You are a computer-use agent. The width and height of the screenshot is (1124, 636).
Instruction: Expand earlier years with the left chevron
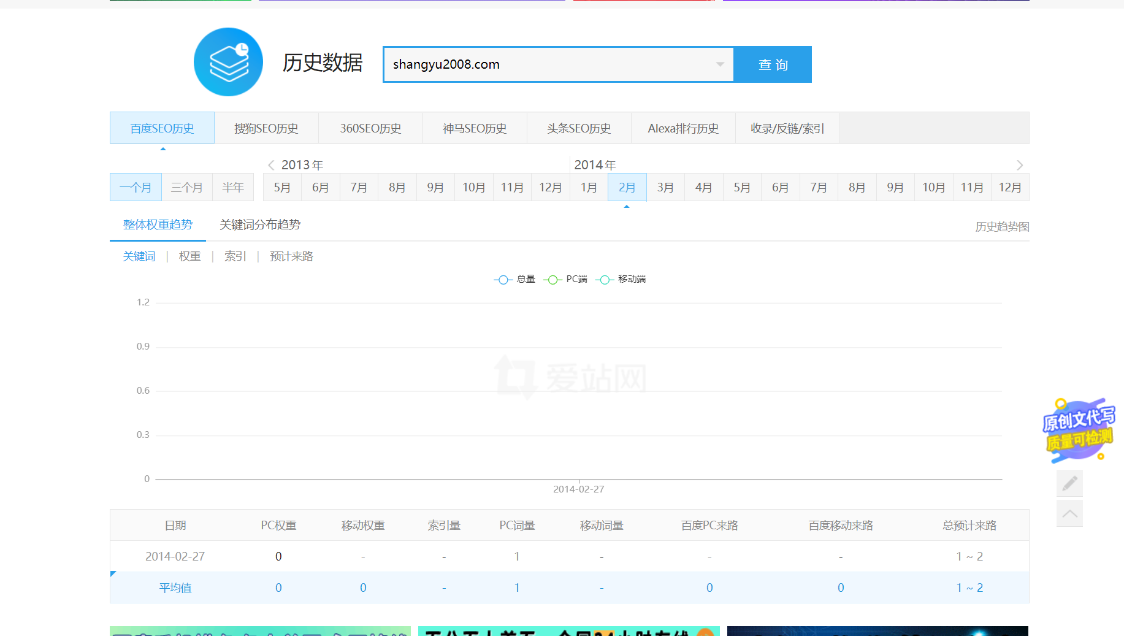tap(270, 164)
